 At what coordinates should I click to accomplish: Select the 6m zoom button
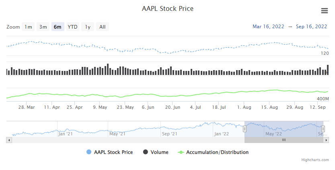[58, 27]
